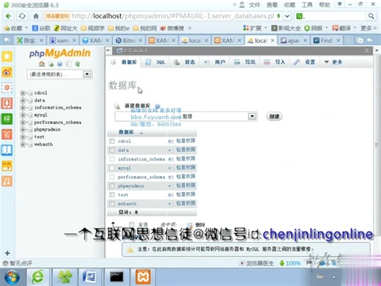Click the browser back arrow

[8, 16]
